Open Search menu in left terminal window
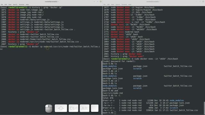Viewport: 205px width, 115px height. (15, 4)
